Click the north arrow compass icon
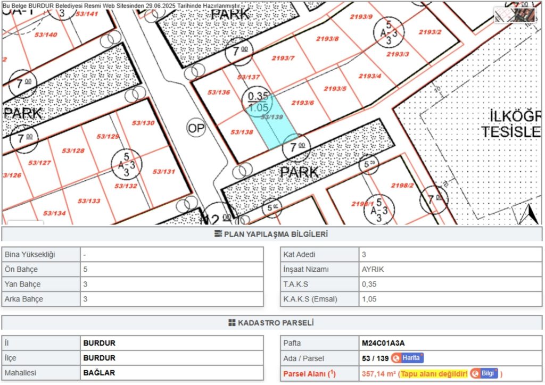Screen dimensions: 545x385 [x=529, y=214]
